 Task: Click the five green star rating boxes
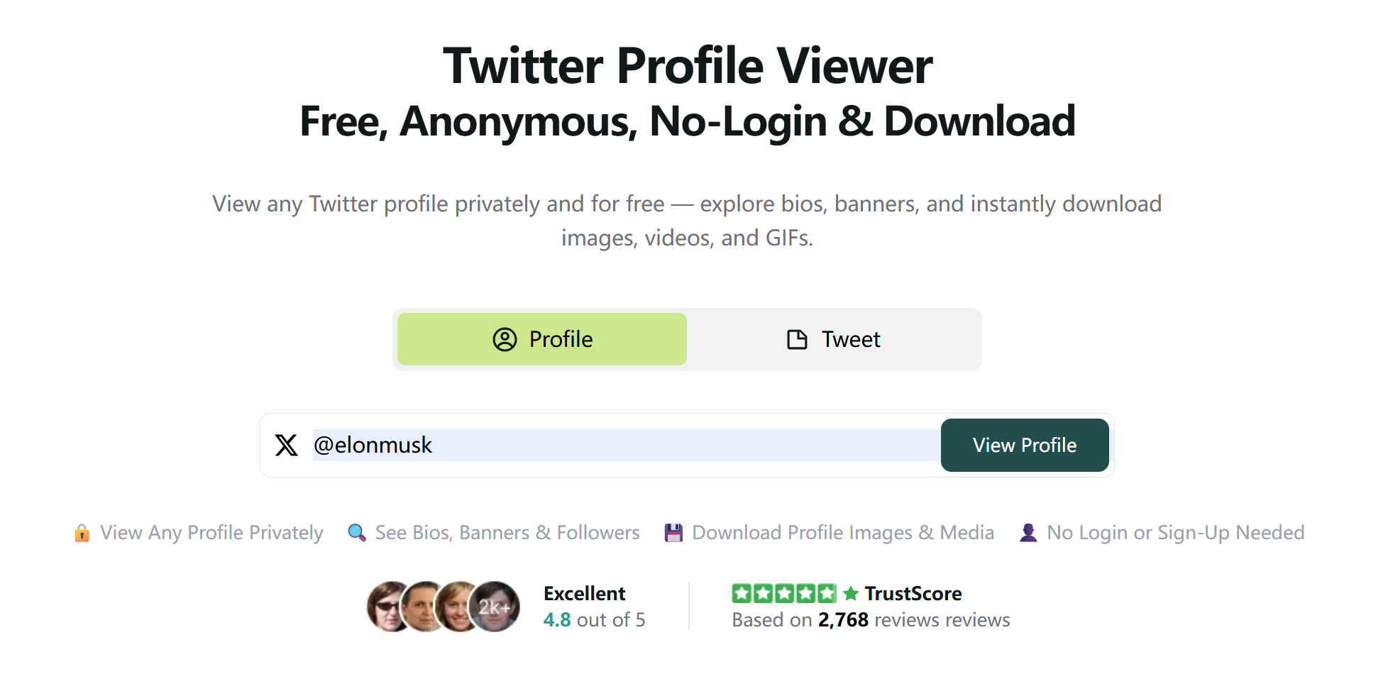click(784, 593)
